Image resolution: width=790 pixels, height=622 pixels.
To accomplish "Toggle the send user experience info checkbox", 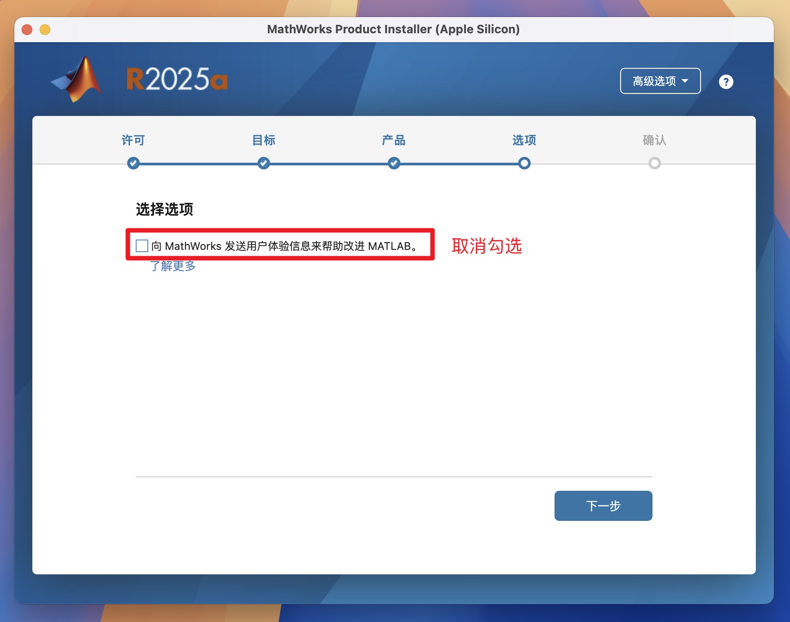I will pyautogui.click(x=142, y=246).
